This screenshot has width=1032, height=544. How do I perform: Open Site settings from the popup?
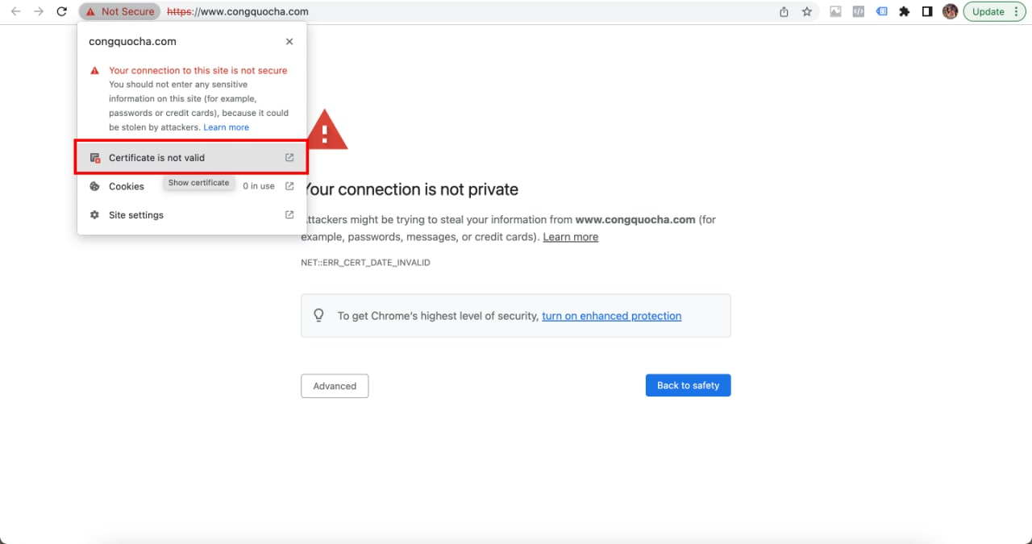tap(136, 215)
